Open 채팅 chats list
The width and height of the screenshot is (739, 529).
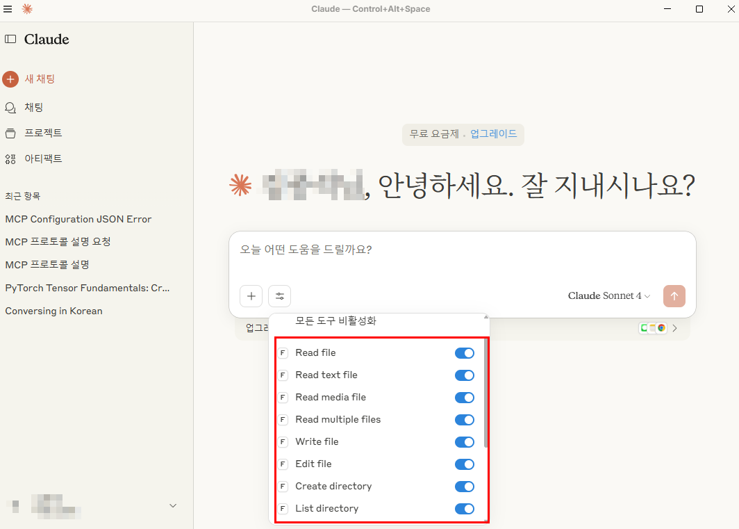(x=33, y=108)
